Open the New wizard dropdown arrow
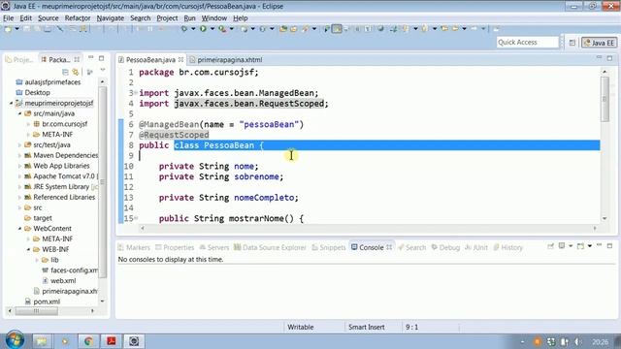This screenshot has height=349, width=621. point(17,29)
